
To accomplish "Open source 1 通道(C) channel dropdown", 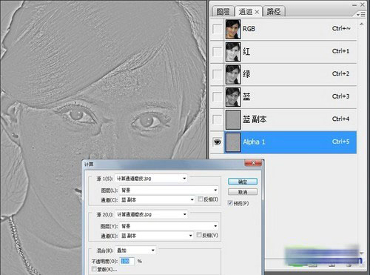I will pos(158,199).
